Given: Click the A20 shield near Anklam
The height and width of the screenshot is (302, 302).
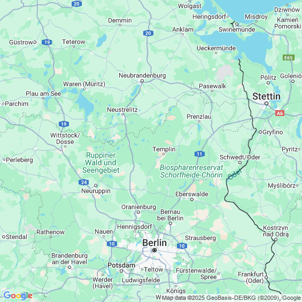Looking at the screenshot, I should tap(148, 33).
